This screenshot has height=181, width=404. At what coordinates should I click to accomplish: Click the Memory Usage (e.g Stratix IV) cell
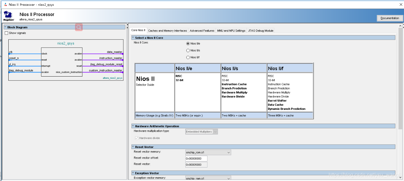[155, 116]
